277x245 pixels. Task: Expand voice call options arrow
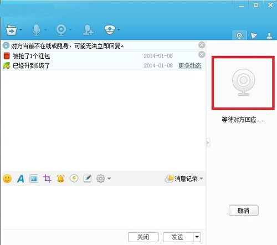[x=45, y=29]
